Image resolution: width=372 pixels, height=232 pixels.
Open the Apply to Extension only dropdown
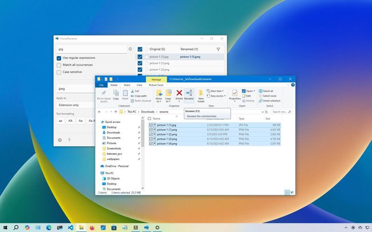pos(76,105)
